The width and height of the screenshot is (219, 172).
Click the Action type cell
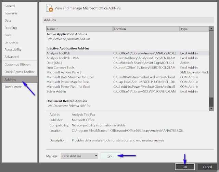pos(185,63)
